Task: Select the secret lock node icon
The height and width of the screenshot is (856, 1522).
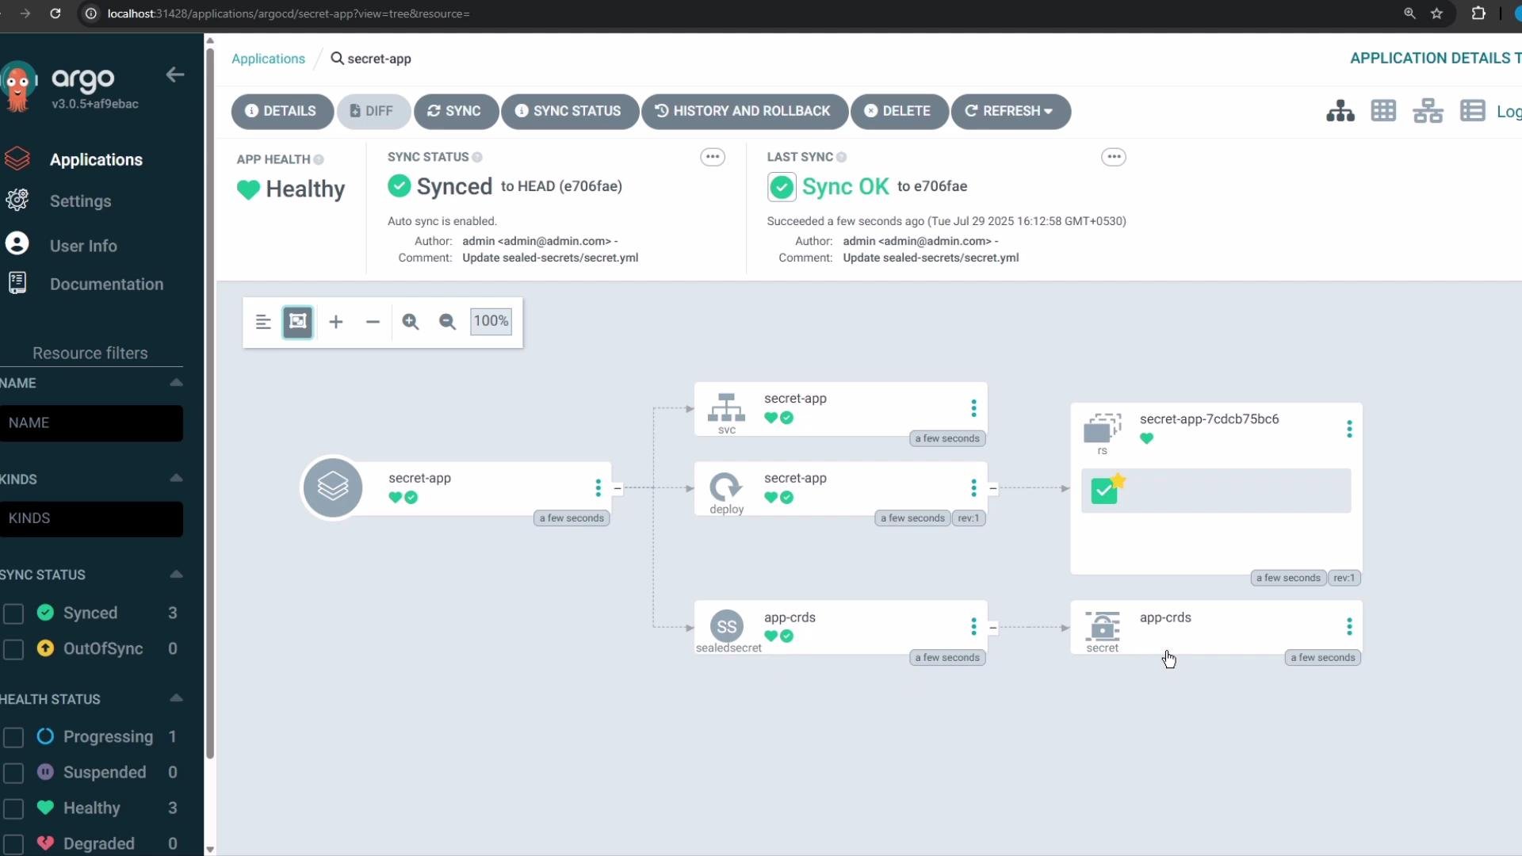Action: [x=1103, y=626]
